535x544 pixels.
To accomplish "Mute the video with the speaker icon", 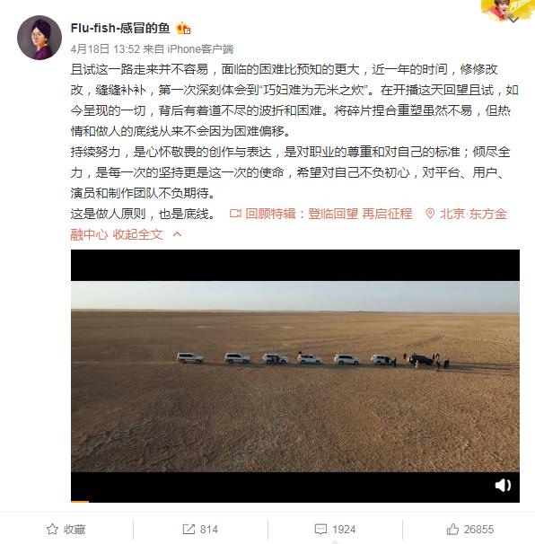I will [x=503, y=485].
